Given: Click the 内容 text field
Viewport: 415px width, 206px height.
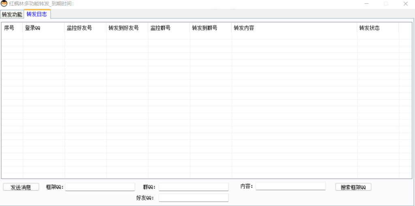Looking at the screenshot, I should tap(290, 186).
